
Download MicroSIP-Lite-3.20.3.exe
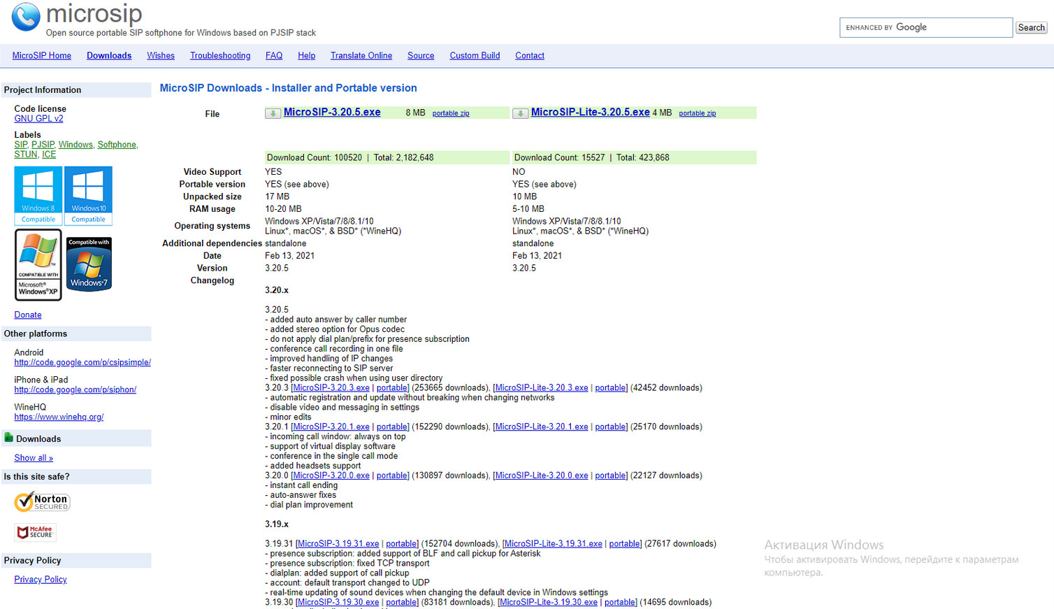[x=542, y=388]
